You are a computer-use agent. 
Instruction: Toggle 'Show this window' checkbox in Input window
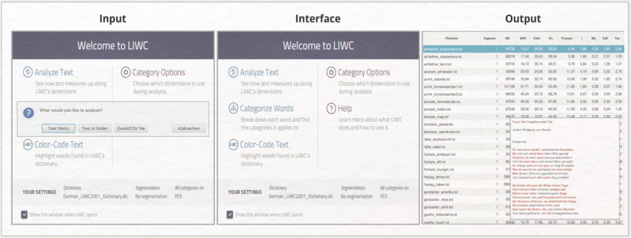point(24,214)
